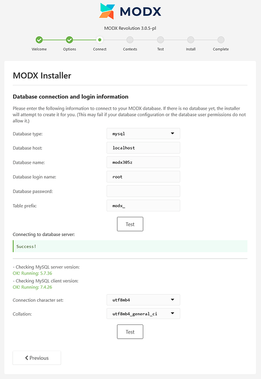This screenshot has width=261, height=379.
Task: Click the empty Database password field
Action: 143,191
